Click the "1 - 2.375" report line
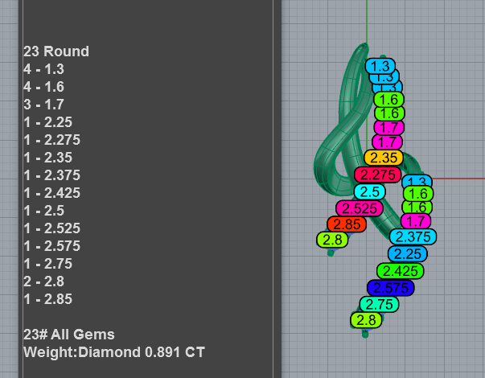The width and height of the screenshot is (485, 378). pos(51,175)
